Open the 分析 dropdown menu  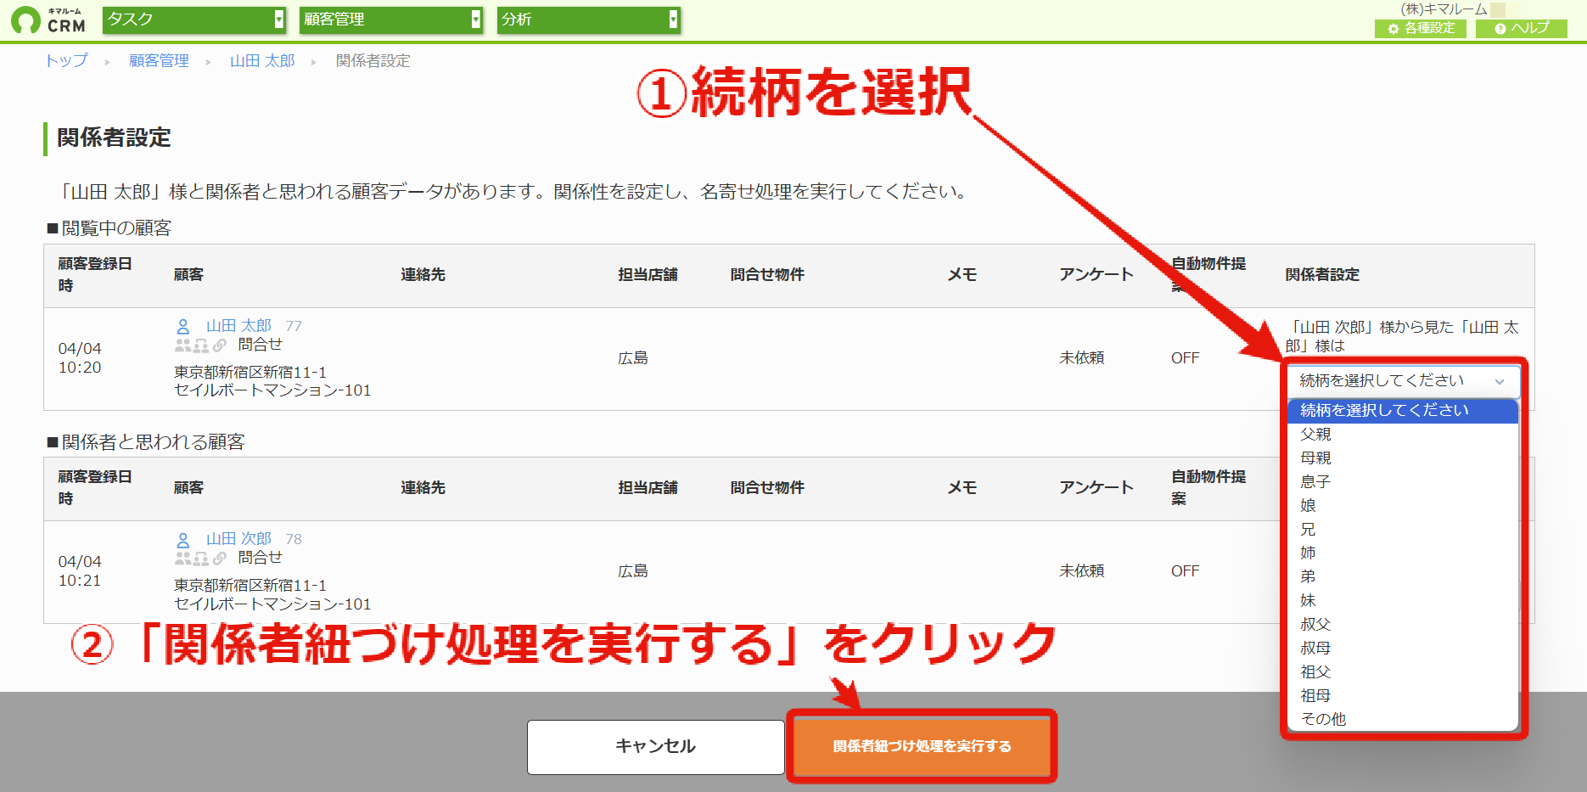[588, 20]
